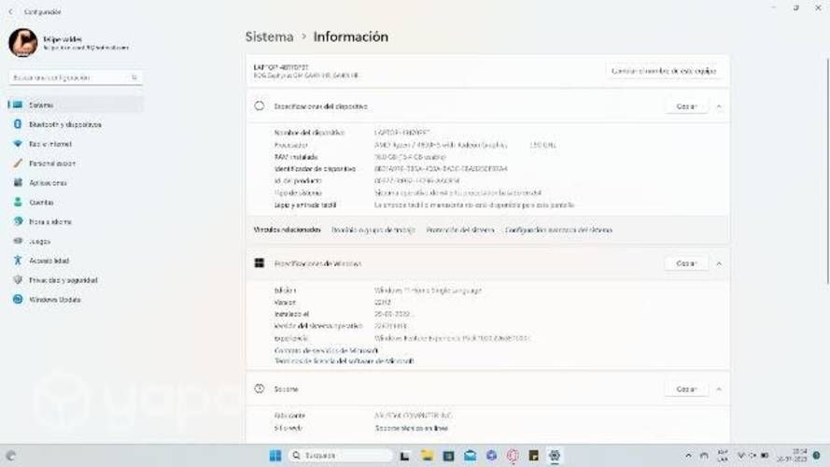The image size is (830, 467).
Task: Collapse the Soporte section chevron
Action: pyautogui.click(x=719, y=389)
